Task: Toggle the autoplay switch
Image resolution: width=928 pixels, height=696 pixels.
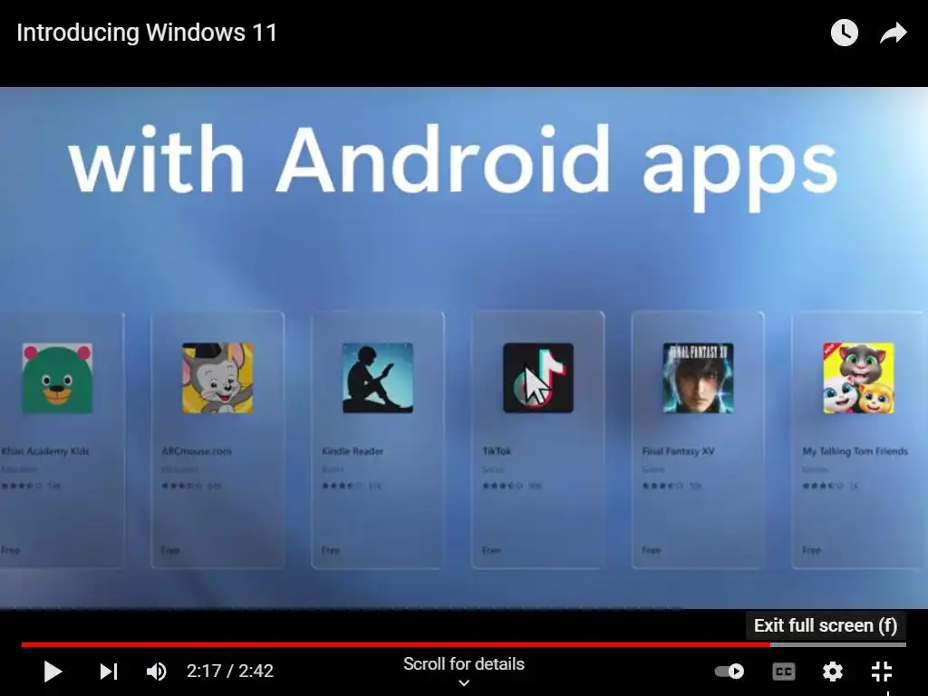Action: (x=730, y=672)
